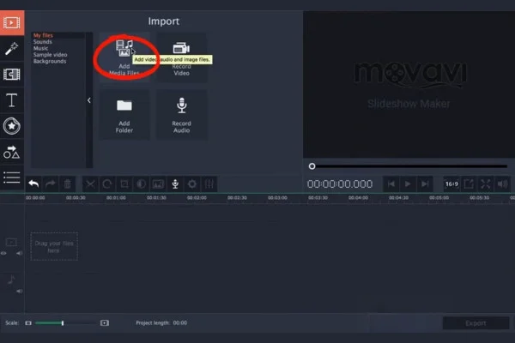
Task: Click the timeline scale slider handle
Action: coord(63,323)
